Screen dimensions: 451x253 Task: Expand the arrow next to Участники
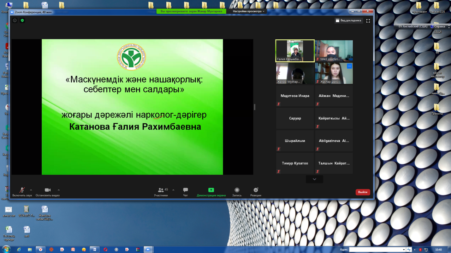tap(173, 190)
